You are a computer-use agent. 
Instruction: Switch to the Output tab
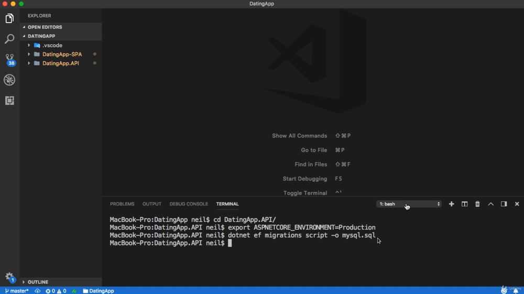152,204
